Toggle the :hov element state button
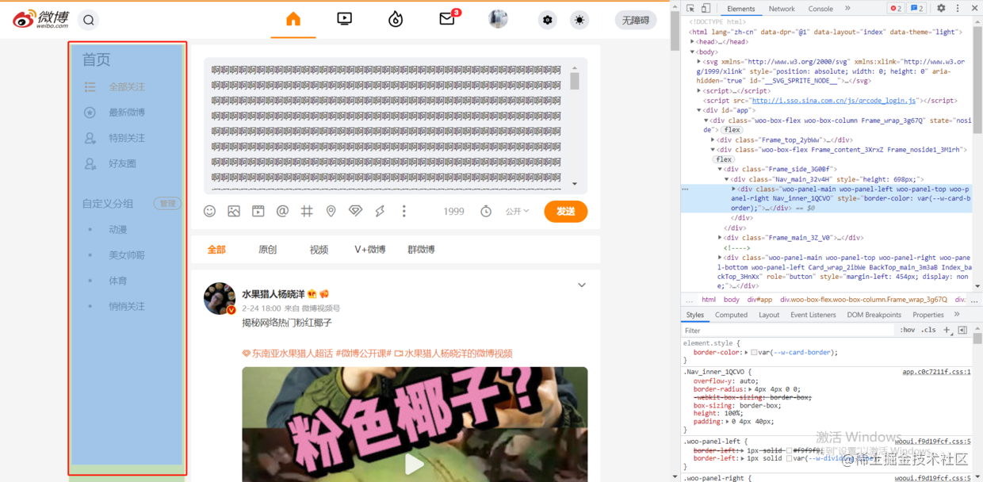 (908, 331)
